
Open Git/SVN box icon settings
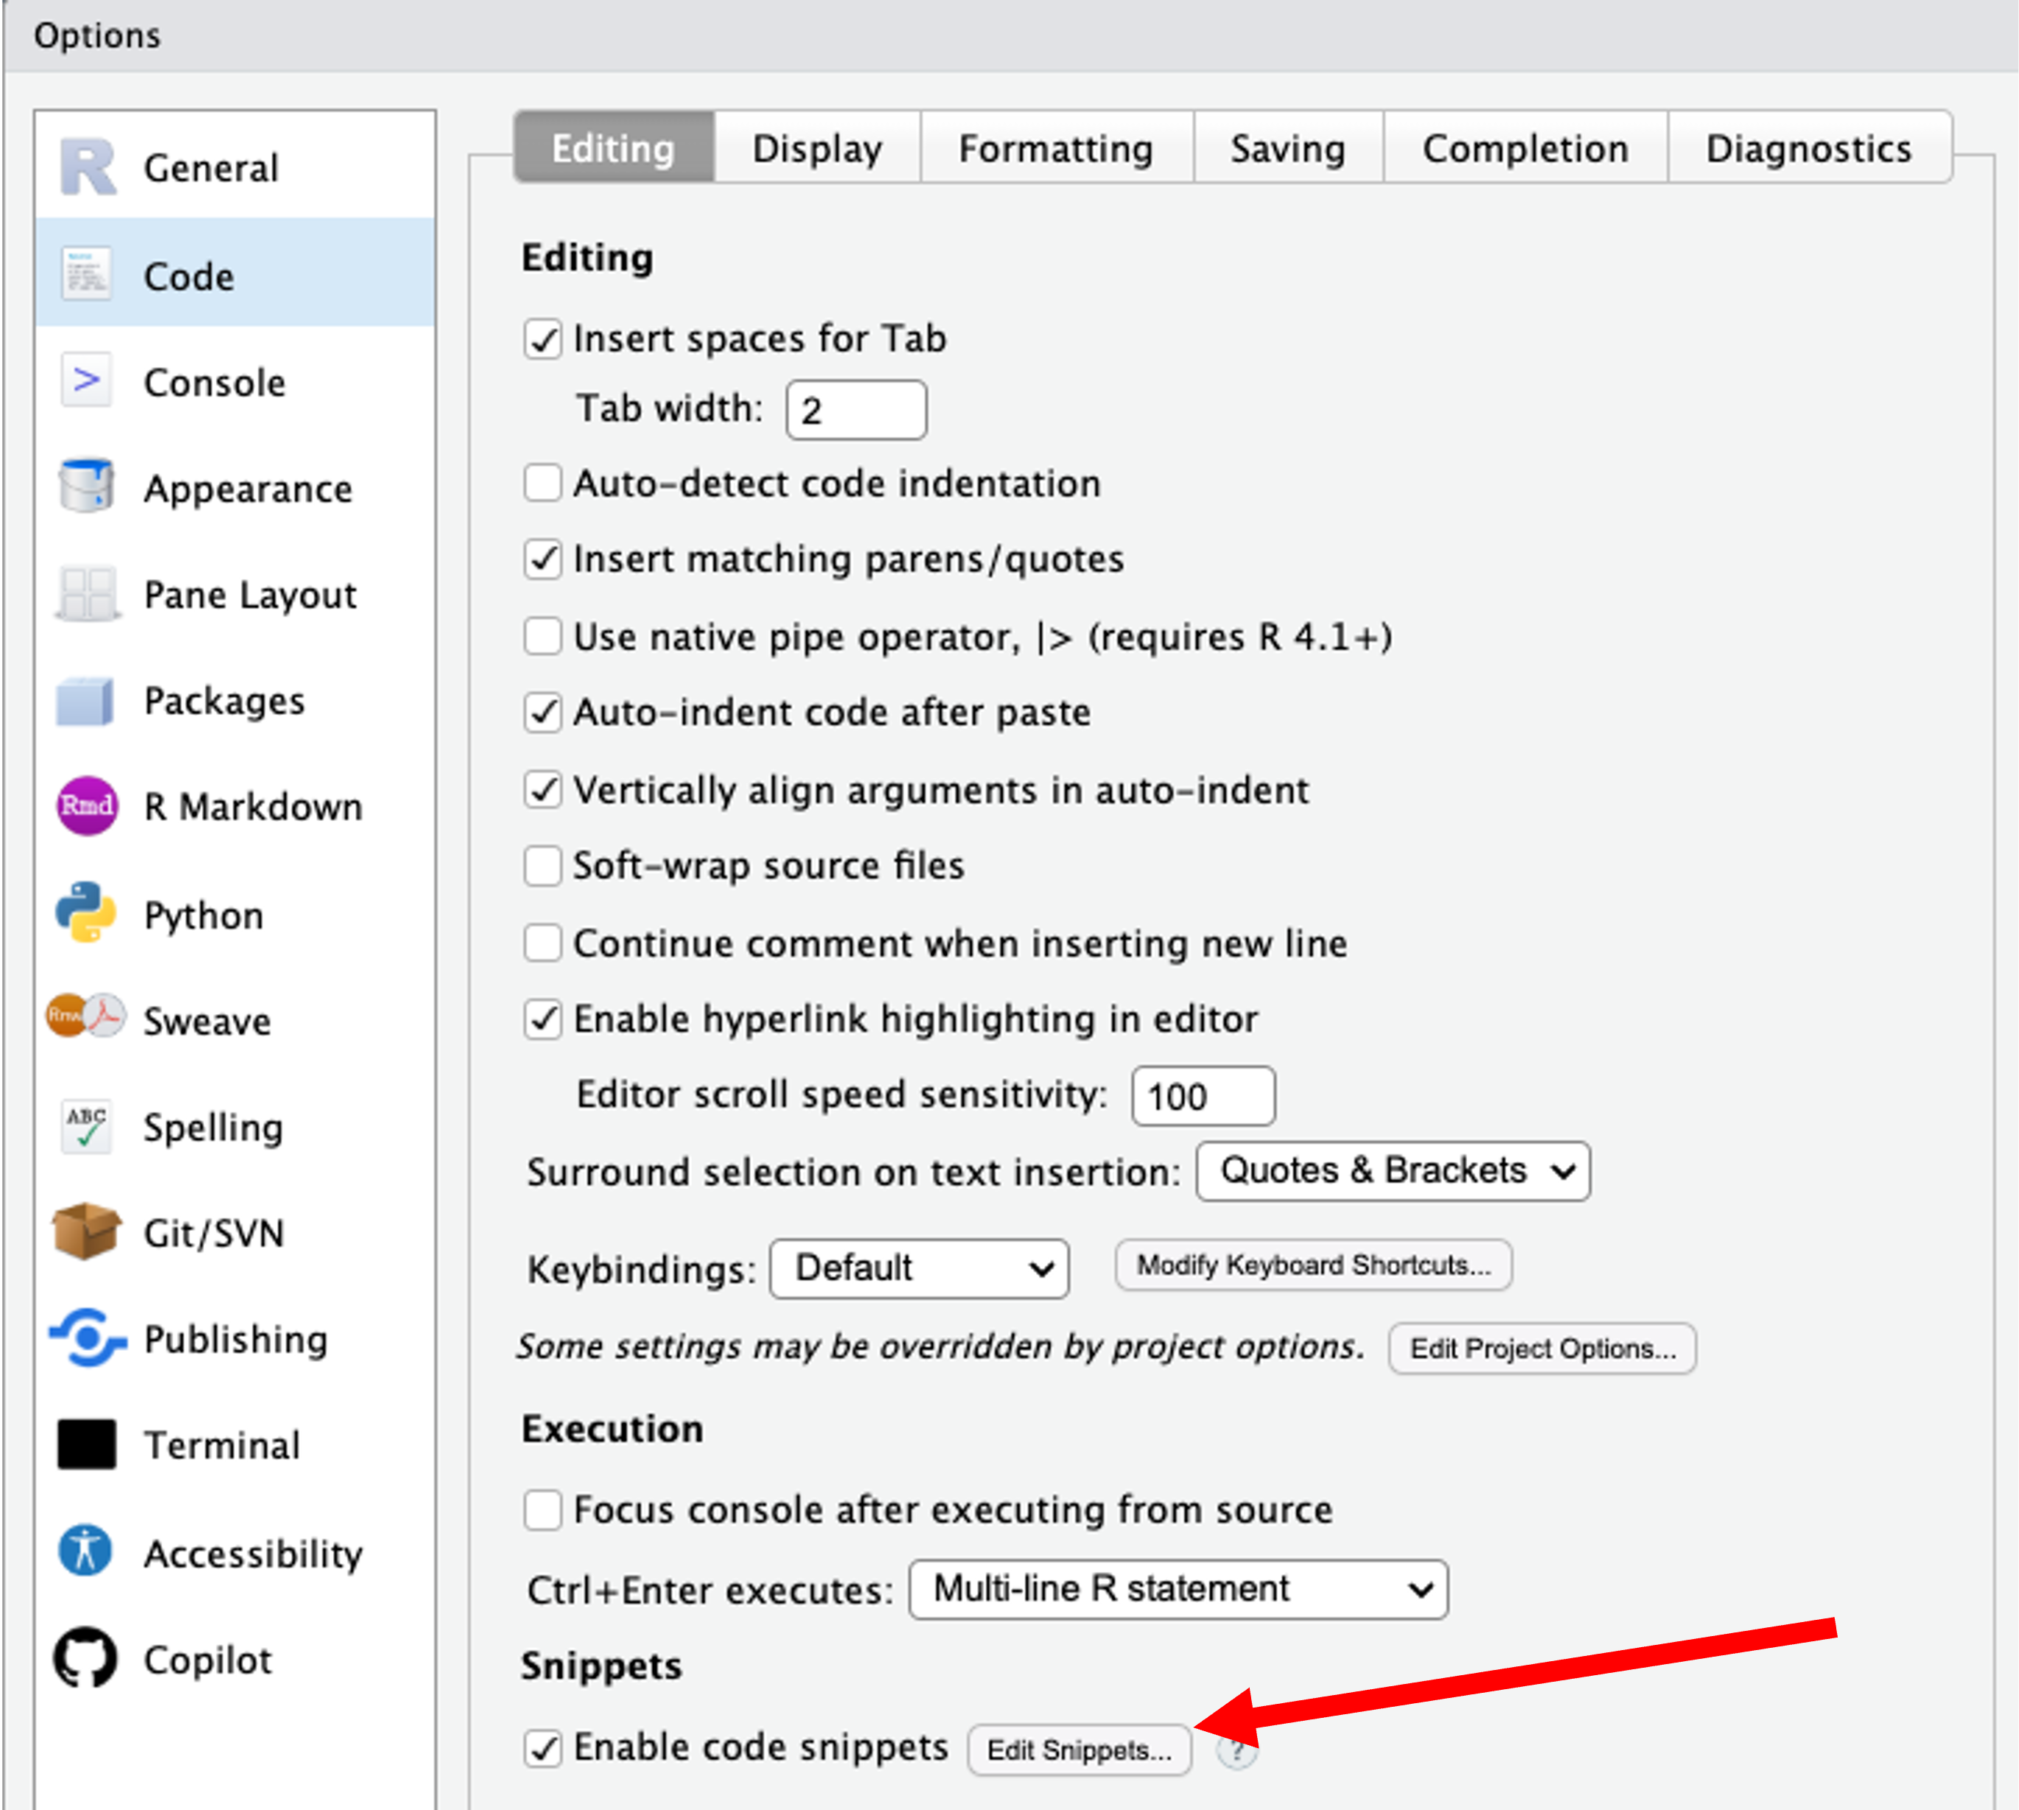(x=85, y=1231)
